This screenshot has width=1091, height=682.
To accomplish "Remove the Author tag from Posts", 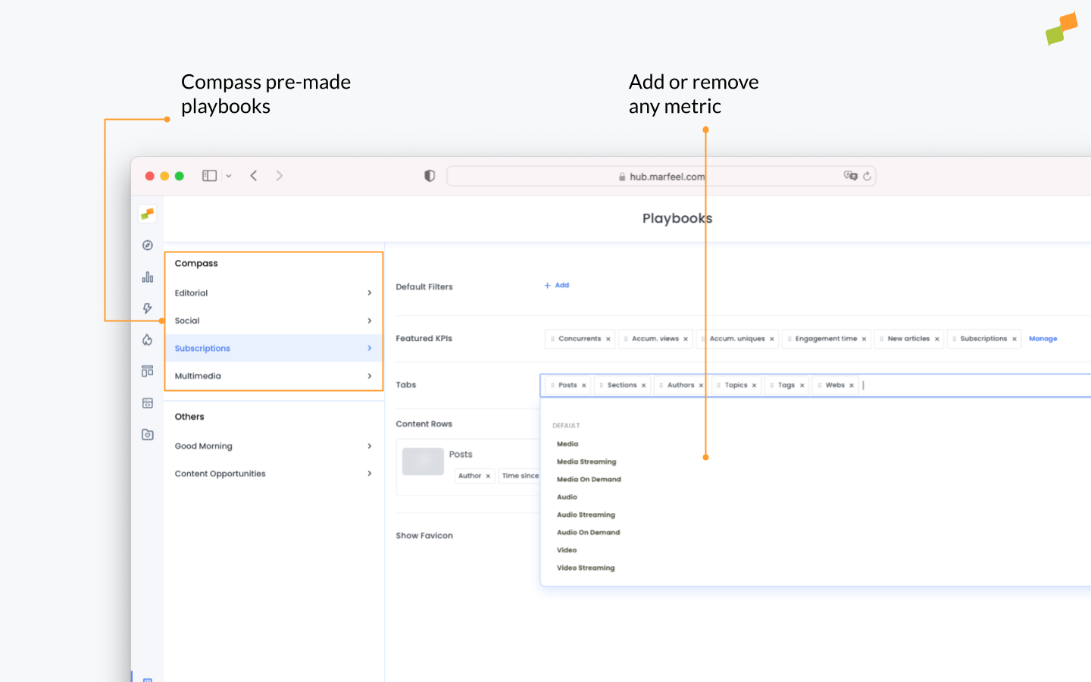I will click(x=488, y=477).
